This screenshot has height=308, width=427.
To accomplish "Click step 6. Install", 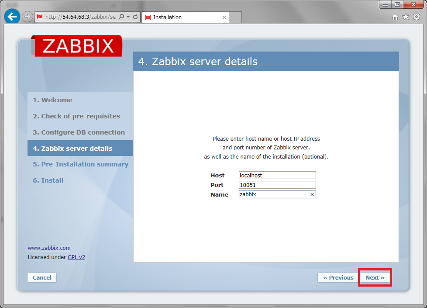I will click(x=48, y=180).
